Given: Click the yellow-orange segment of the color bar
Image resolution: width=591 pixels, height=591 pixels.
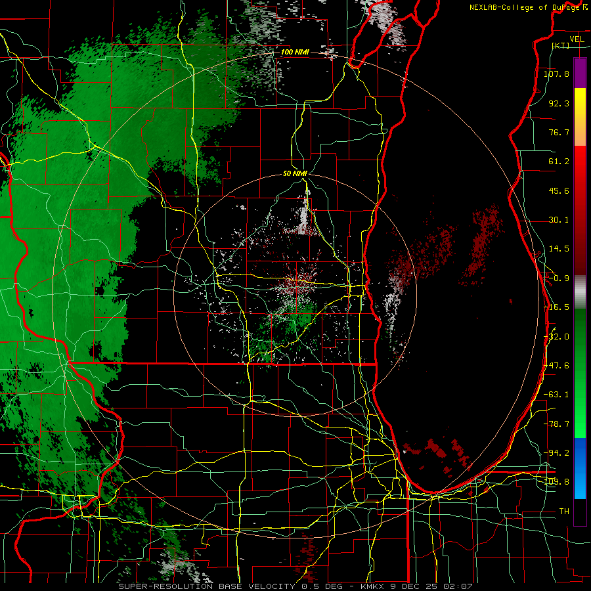Looking at the screenshot, I should [580, 117].
